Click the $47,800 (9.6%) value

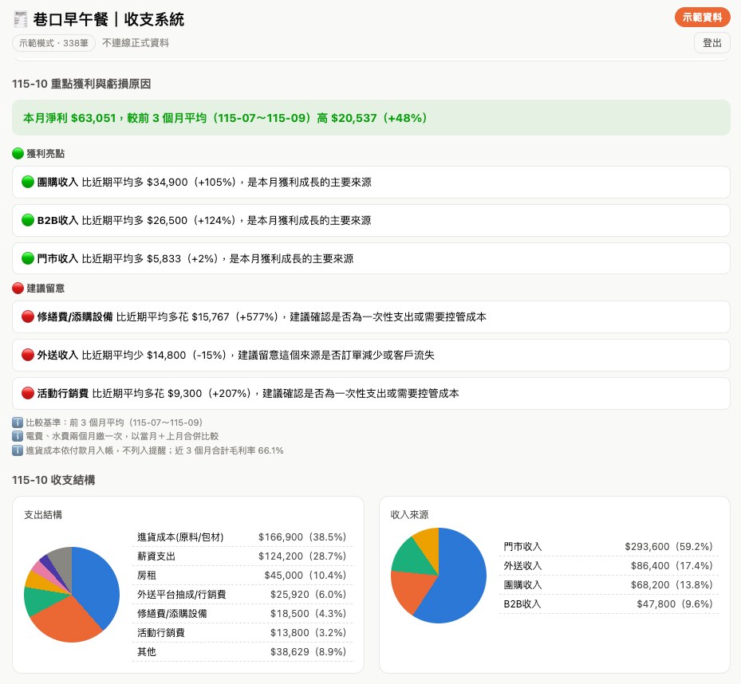(674, 604)
